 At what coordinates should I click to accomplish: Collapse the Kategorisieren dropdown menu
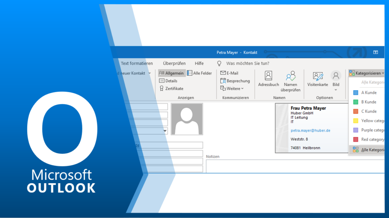click(x=367, y=73)
